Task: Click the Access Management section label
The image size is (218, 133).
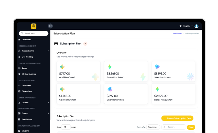Action: (x=27, y=46)
